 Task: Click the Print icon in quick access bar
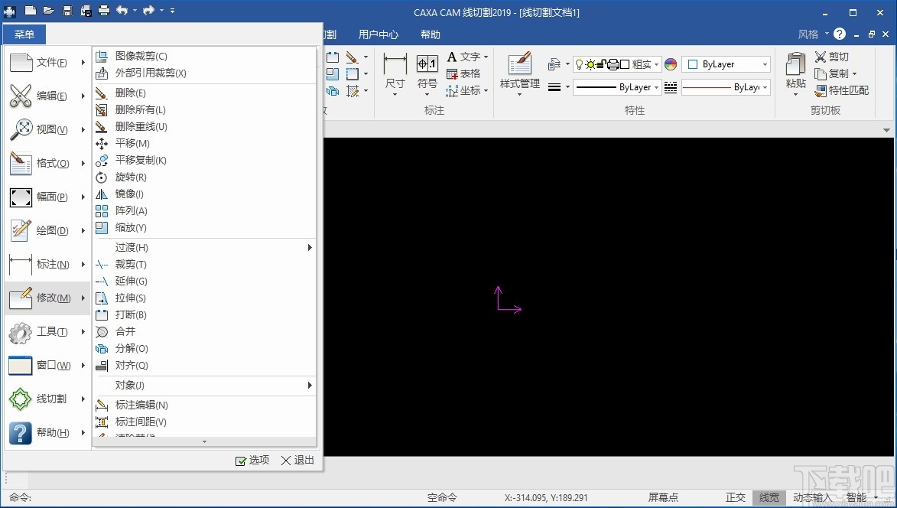pyautogui.click(x=103, y=10)
